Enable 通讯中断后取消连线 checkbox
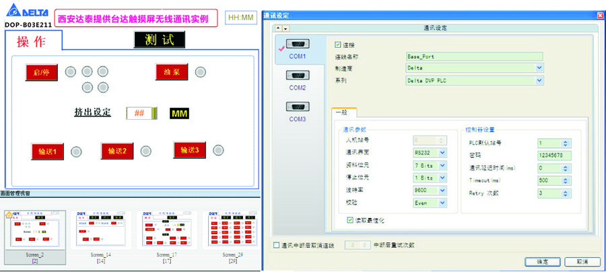 coord(277,245)
